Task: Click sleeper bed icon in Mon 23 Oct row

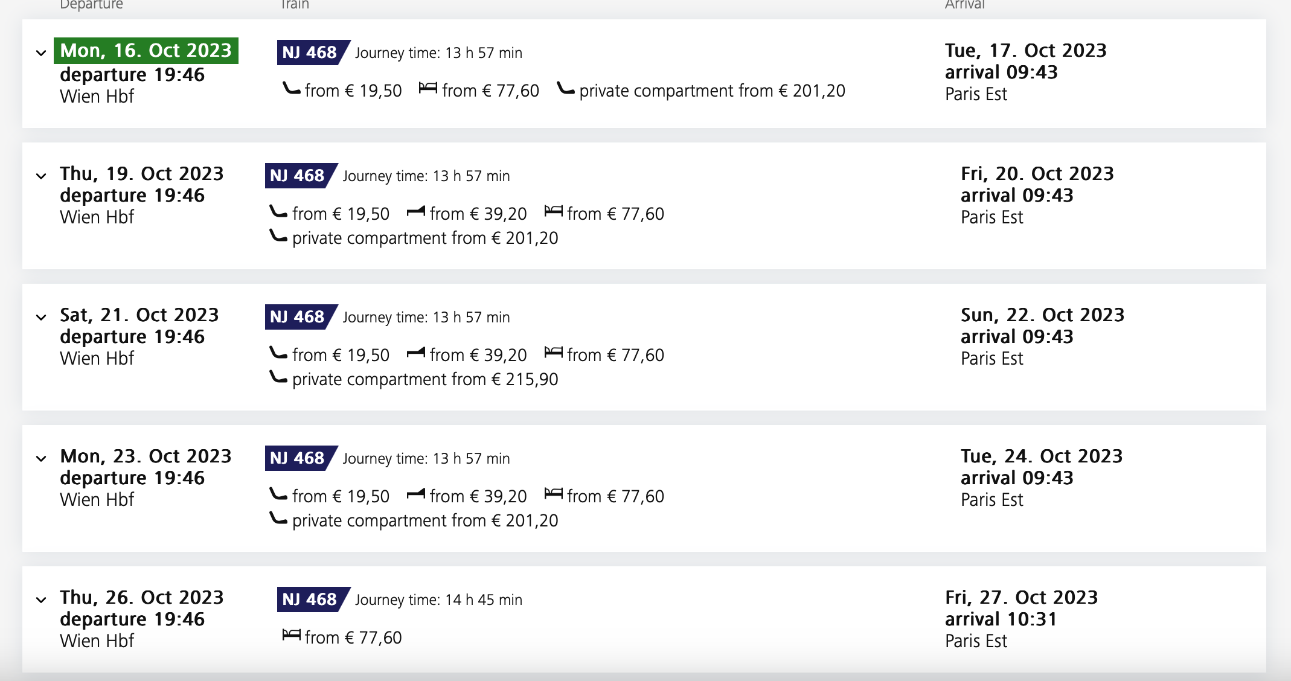Action: coord(554,494)
